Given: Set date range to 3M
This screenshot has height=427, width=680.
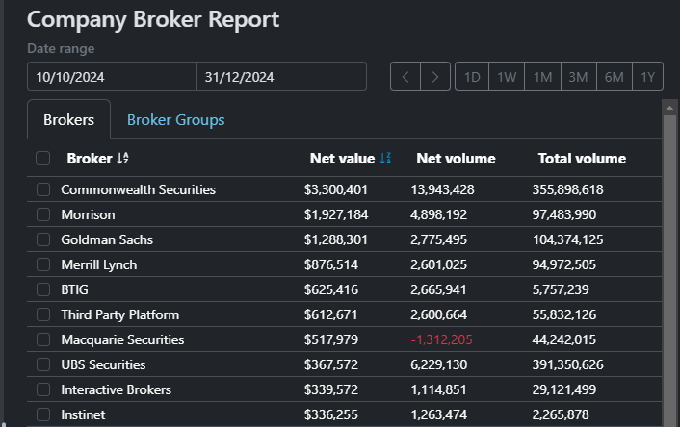Looking at the screenshot, I should [578, 77].
